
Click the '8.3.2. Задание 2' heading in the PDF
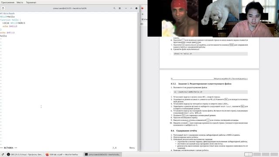point(201,84)
